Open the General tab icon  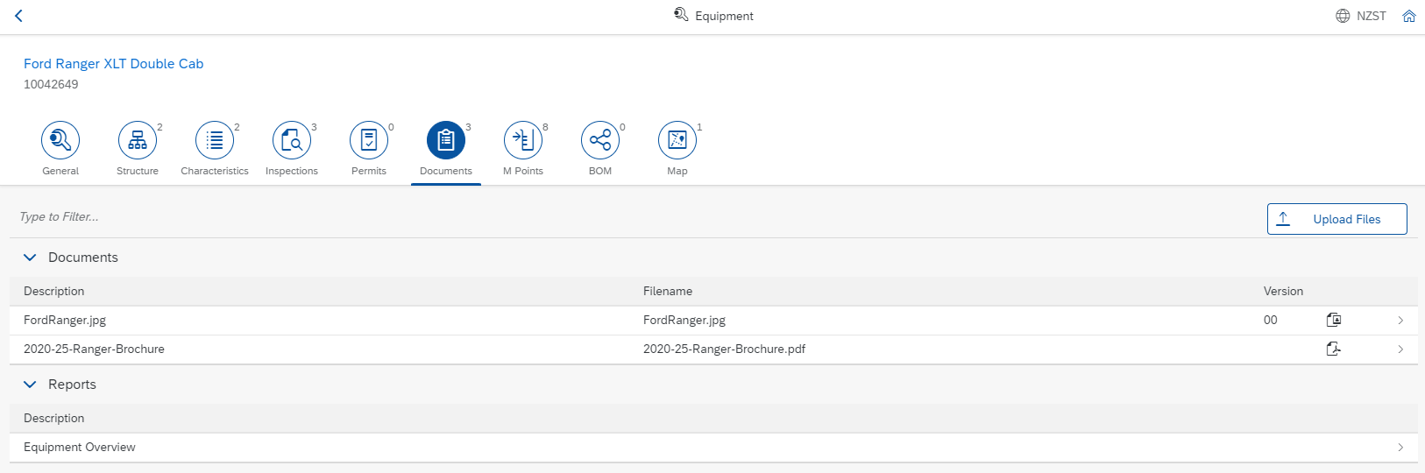tap(60, 140)
